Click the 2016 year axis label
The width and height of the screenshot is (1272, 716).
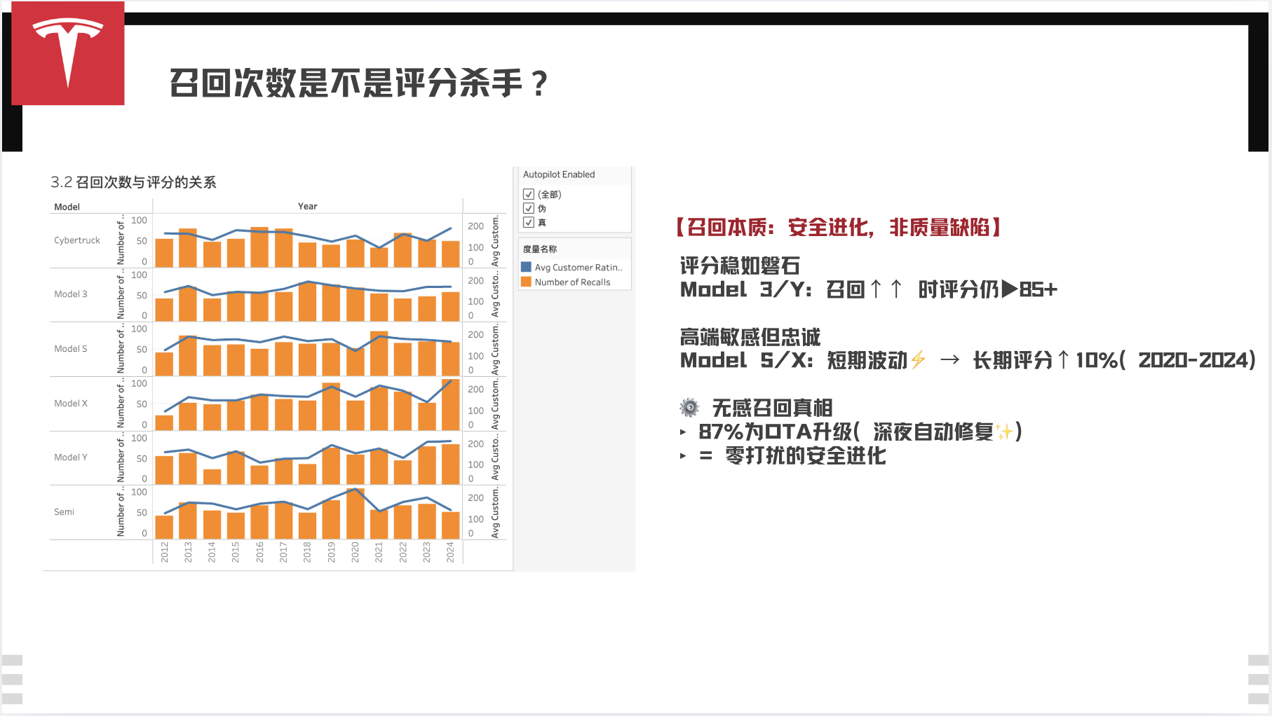pyautogui.click(x=259, y=552)
